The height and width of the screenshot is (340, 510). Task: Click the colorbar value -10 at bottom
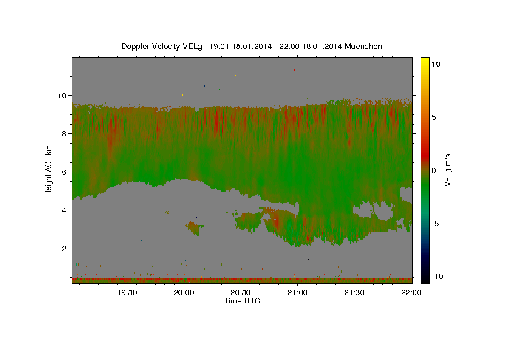pos(437,277)
